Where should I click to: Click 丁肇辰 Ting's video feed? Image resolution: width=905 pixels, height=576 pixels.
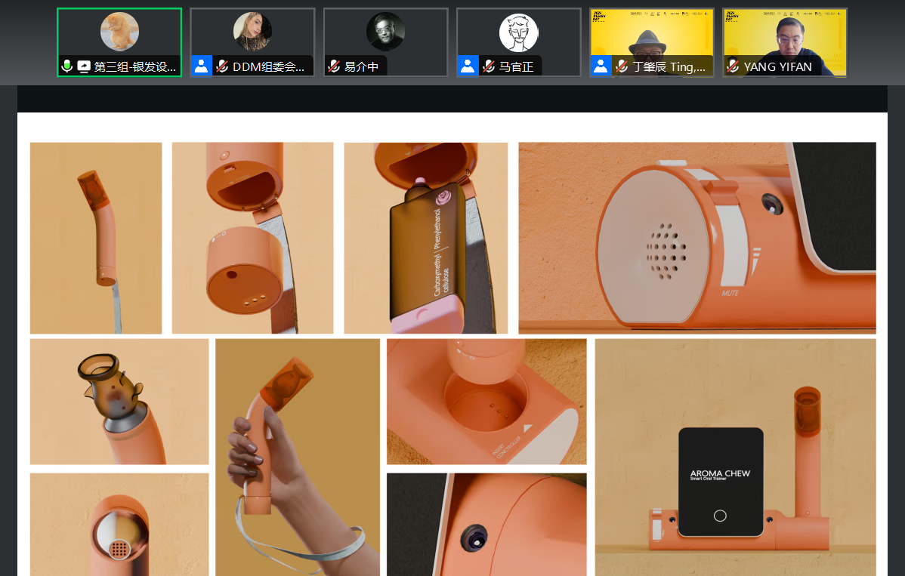(651, 34)
